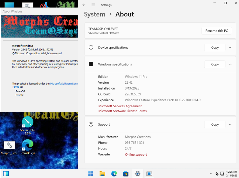Click the Windows logo beside Windows specifications
The image size is (239, 178).
[x=91, y=64]
